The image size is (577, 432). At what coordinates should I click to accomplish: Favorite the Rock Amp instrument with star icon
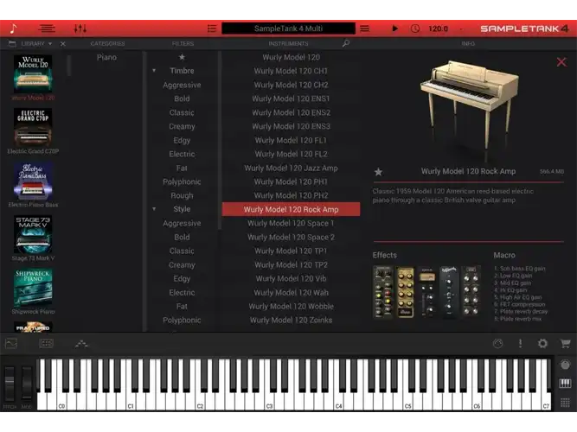pos(378,172)
